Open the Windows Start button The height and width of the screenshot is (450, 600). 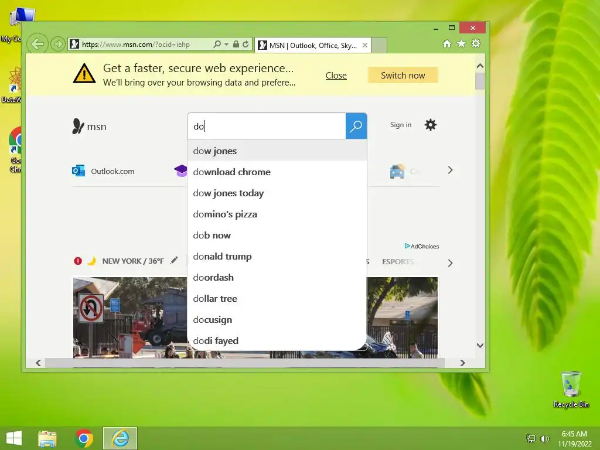click(14, 438)
